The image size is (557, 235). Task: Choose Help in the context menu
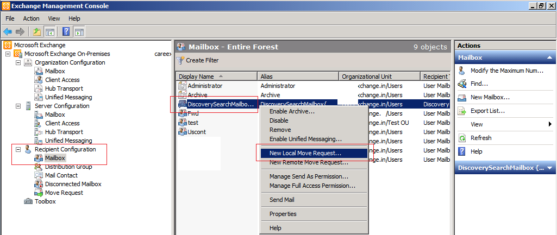pyautogui.click(x=314, y=228)
